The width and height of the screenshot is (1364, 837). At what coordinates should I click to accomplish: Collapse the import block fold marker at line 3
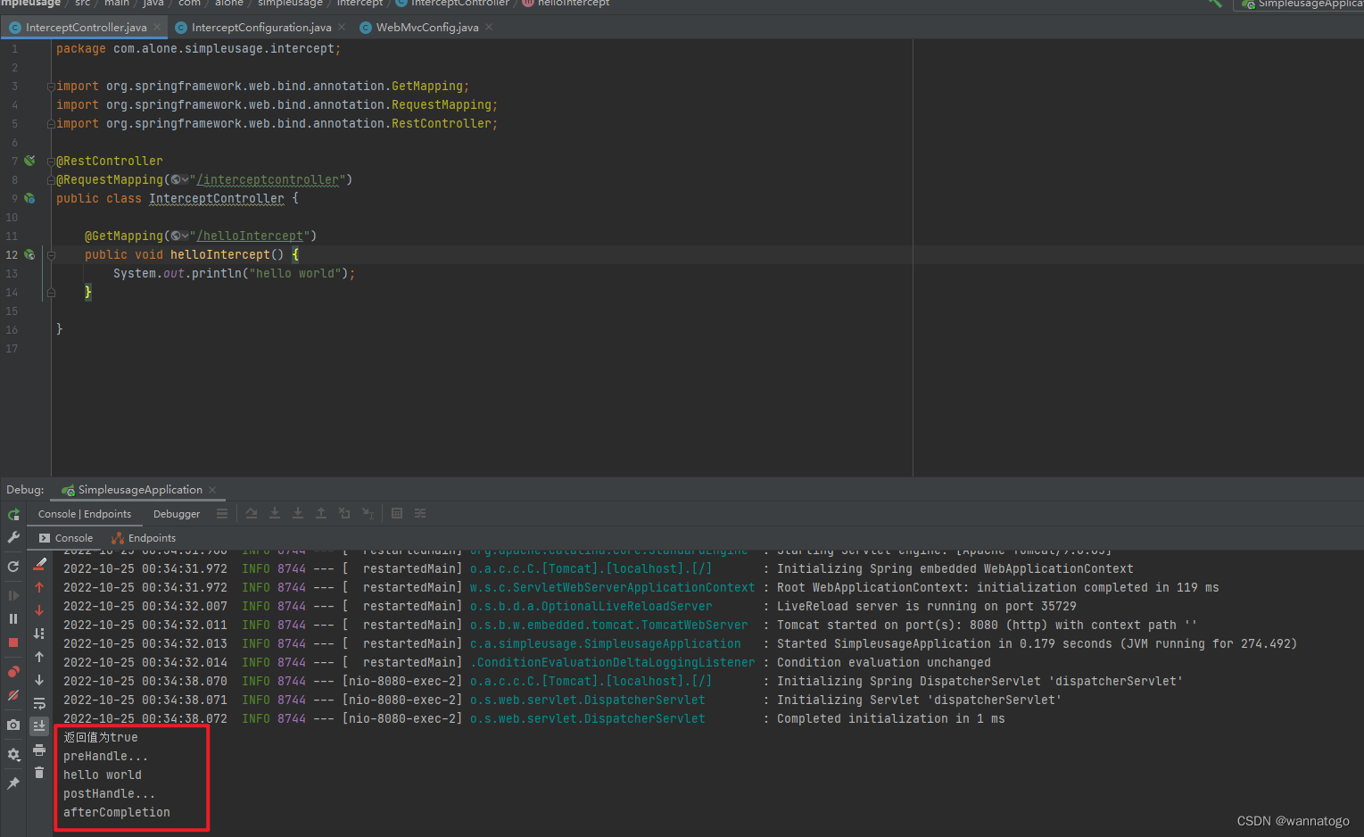(51, 87)
